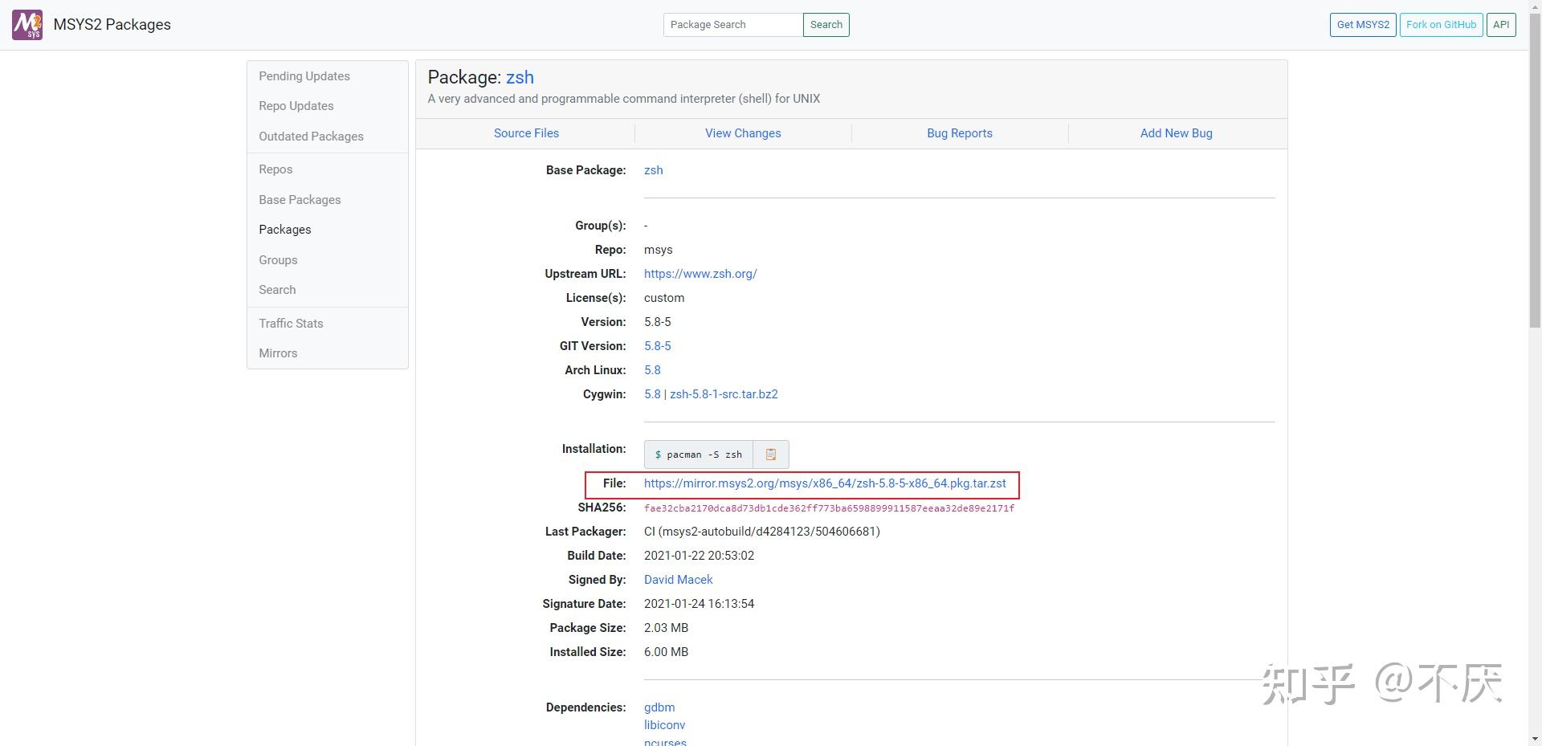Screen dimensions: 1542x746
Task: Focus the Package Search field
Action: [733, 25]
